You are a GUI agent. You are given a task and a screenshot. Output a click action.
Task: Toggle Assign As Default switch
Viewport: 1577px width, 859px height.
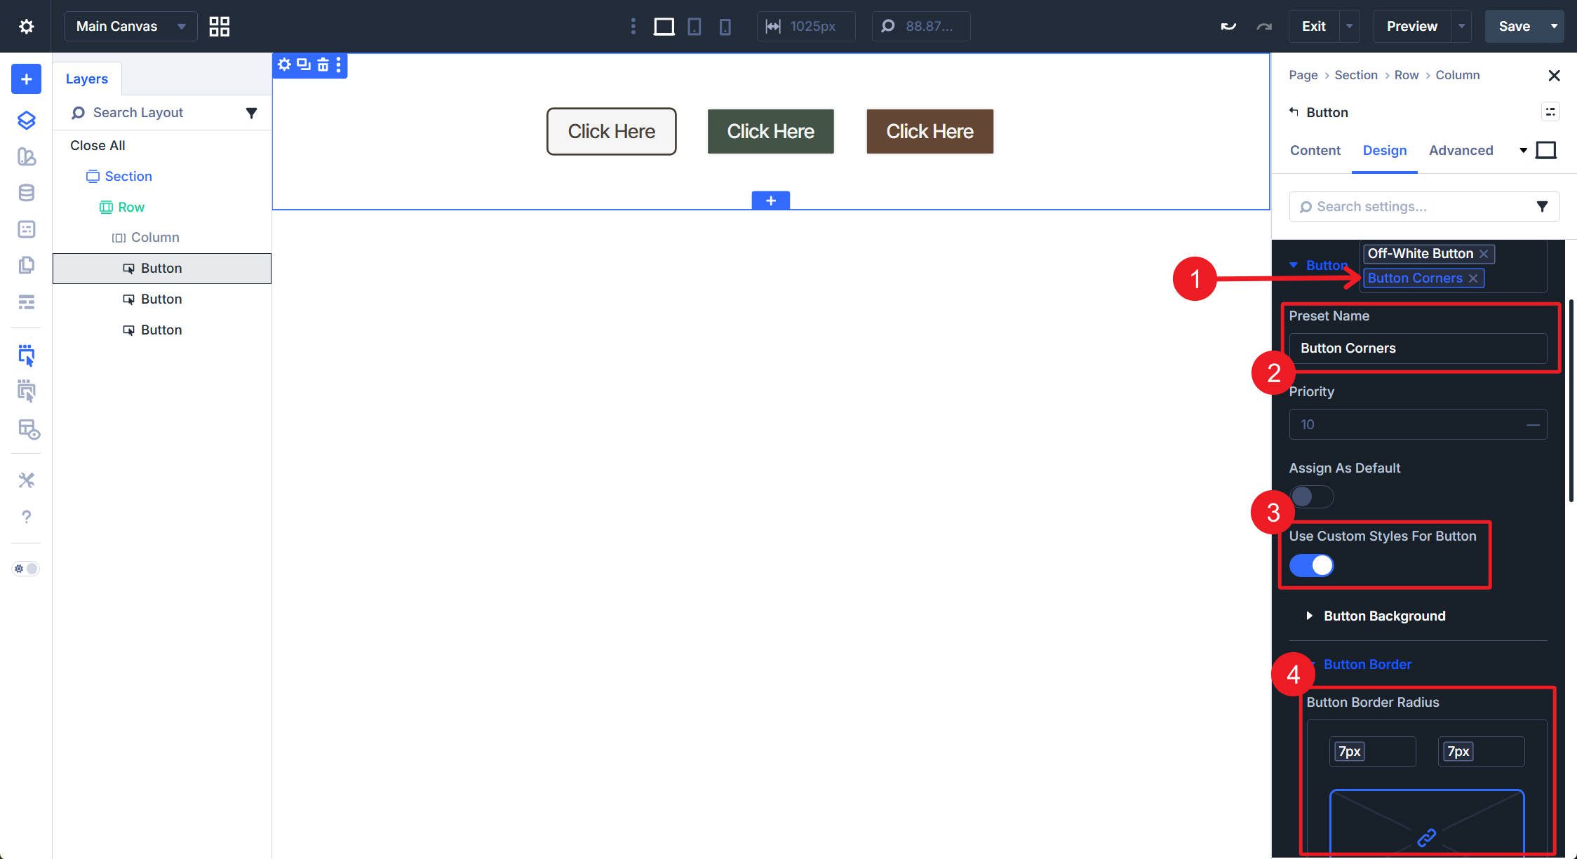point(1311,497)
